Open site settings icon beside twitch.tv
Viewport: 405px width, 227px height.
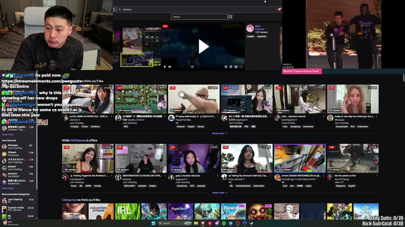[119, 9]
